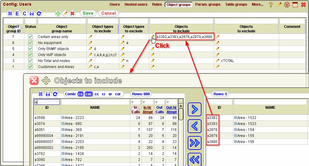309x166 pixels.
Task: Click the E icon in main toolbar
Action: pyautogui.click(x=17, y=13)
